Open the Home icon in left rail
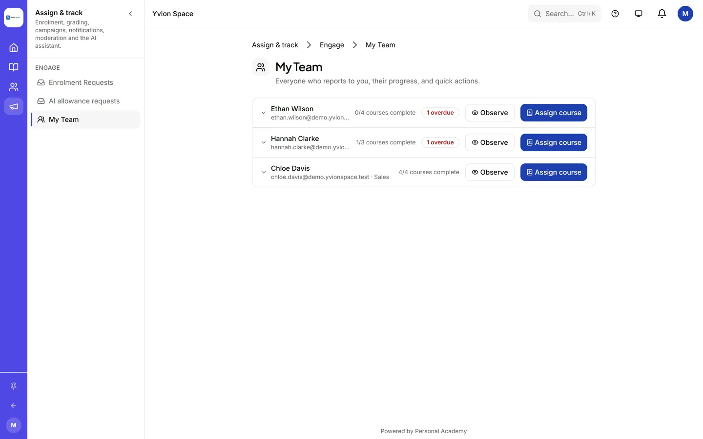The image size is (703, 439). click(x=14, y=48)
